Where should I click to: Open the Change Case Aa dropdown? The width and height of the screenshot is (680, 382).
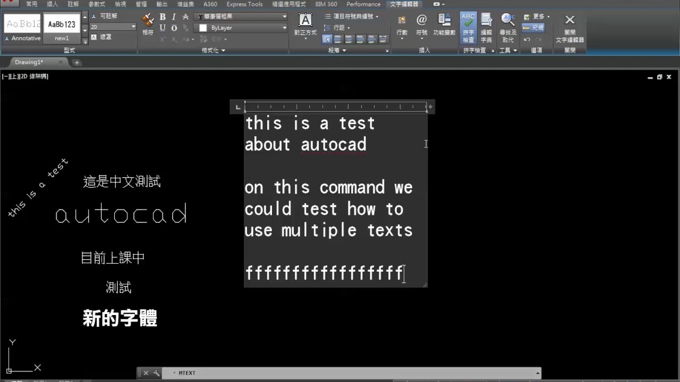pos(188,39)
